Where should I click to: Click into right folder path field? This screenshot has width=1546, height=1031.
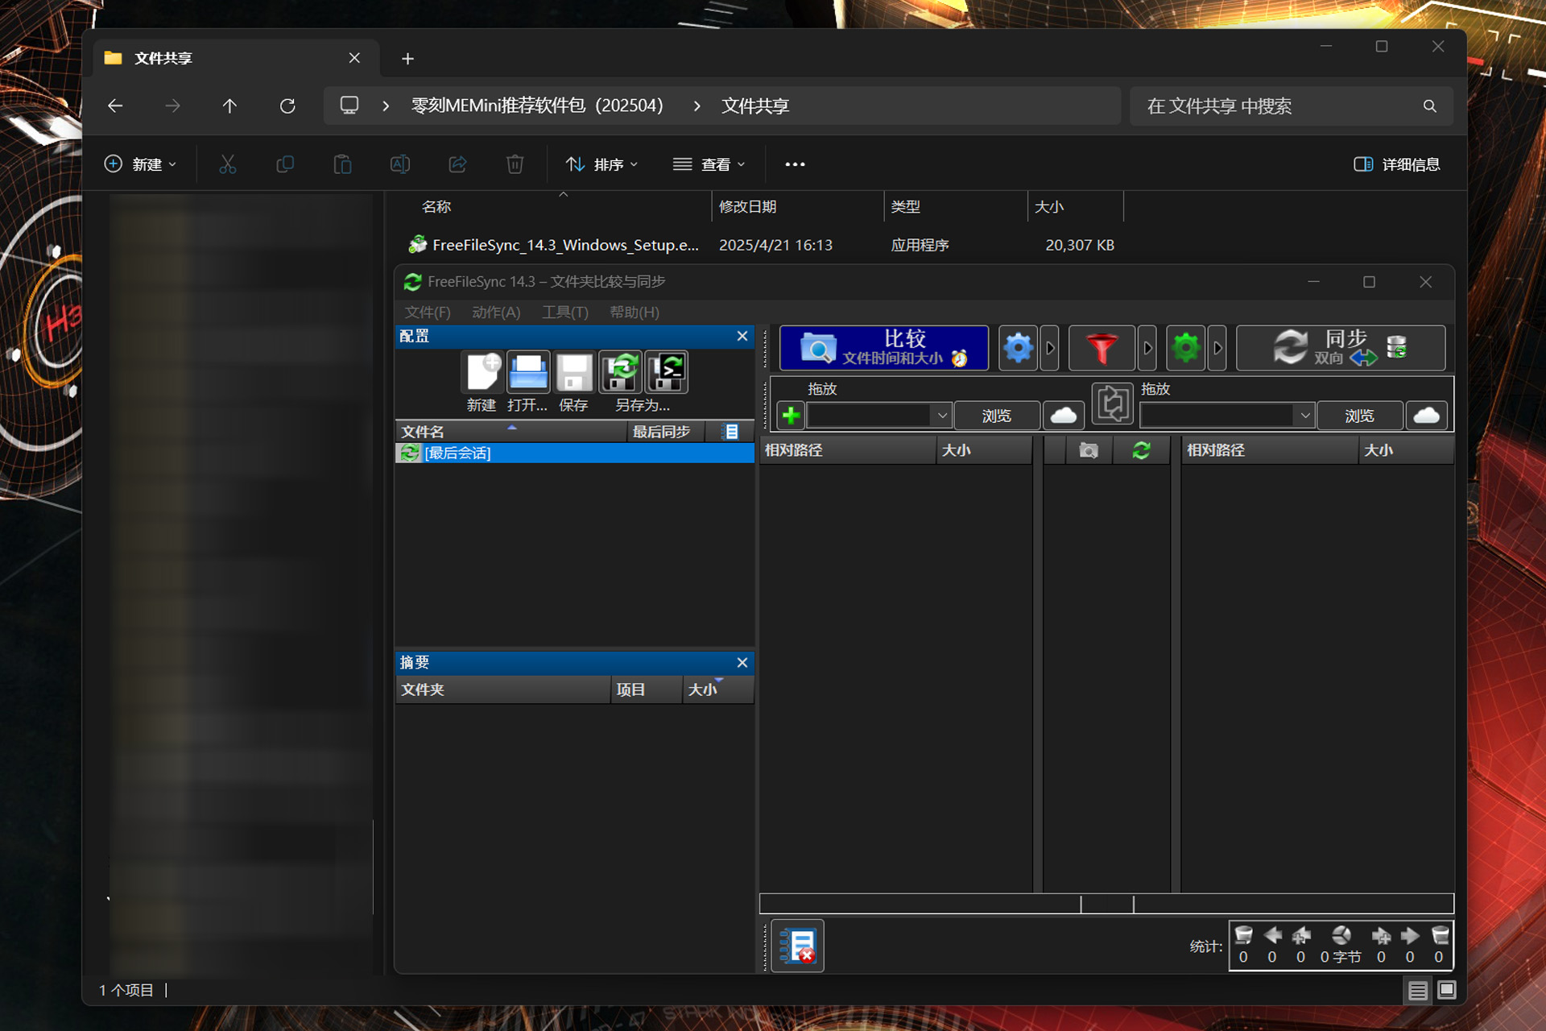tap(1217, 416)
